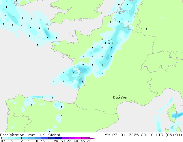
Task: Select the Paris city marker dot
Action: tap(109, 41)
